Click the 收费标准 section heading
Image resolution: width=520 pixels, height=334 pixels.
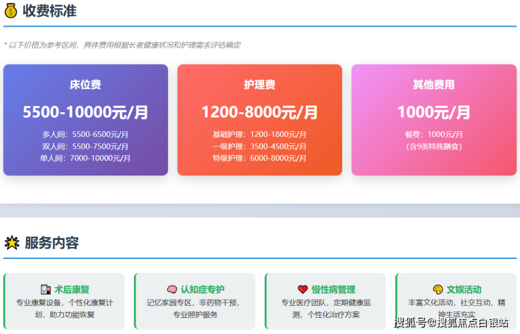[x=49, y=11]
